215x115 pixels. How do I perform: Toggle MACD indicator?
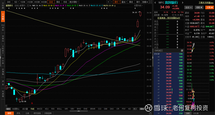point(40,109)
